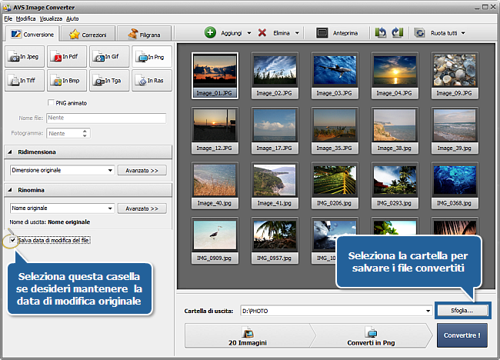Open the Visualizza menu
This screenshot has width=500, height=360.
click(51, 17)
